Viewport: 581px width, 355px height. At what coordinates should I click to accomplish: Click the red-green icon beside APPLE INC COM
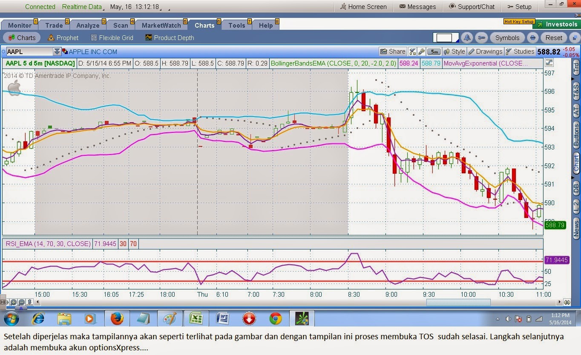pos(65,52)
